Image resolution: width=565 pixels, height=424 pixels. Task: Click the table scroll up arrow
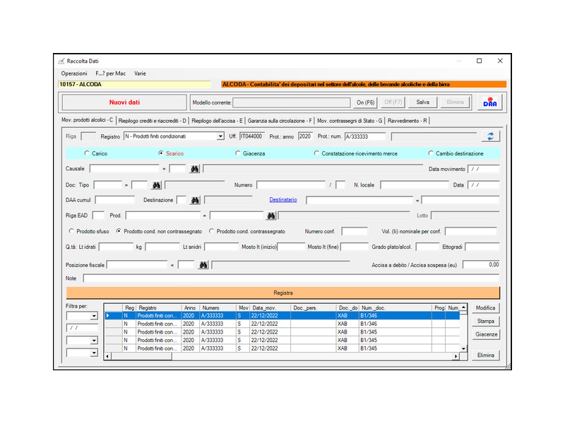click(x=463, y=307)
